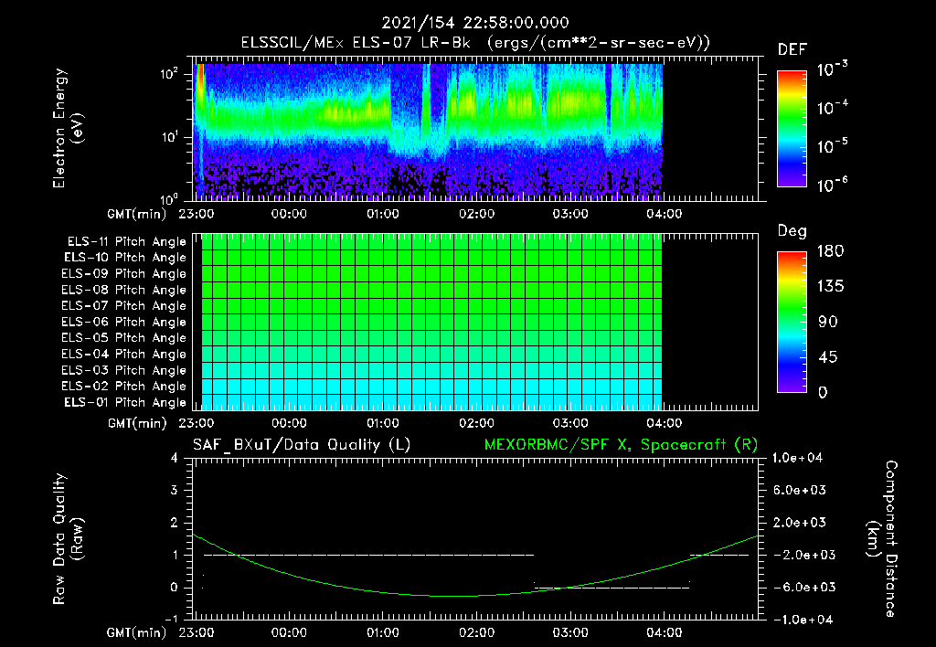Select the ELS-04 Pitch Angle row label
Screen dimensions: 936x647
coord(124,354)
